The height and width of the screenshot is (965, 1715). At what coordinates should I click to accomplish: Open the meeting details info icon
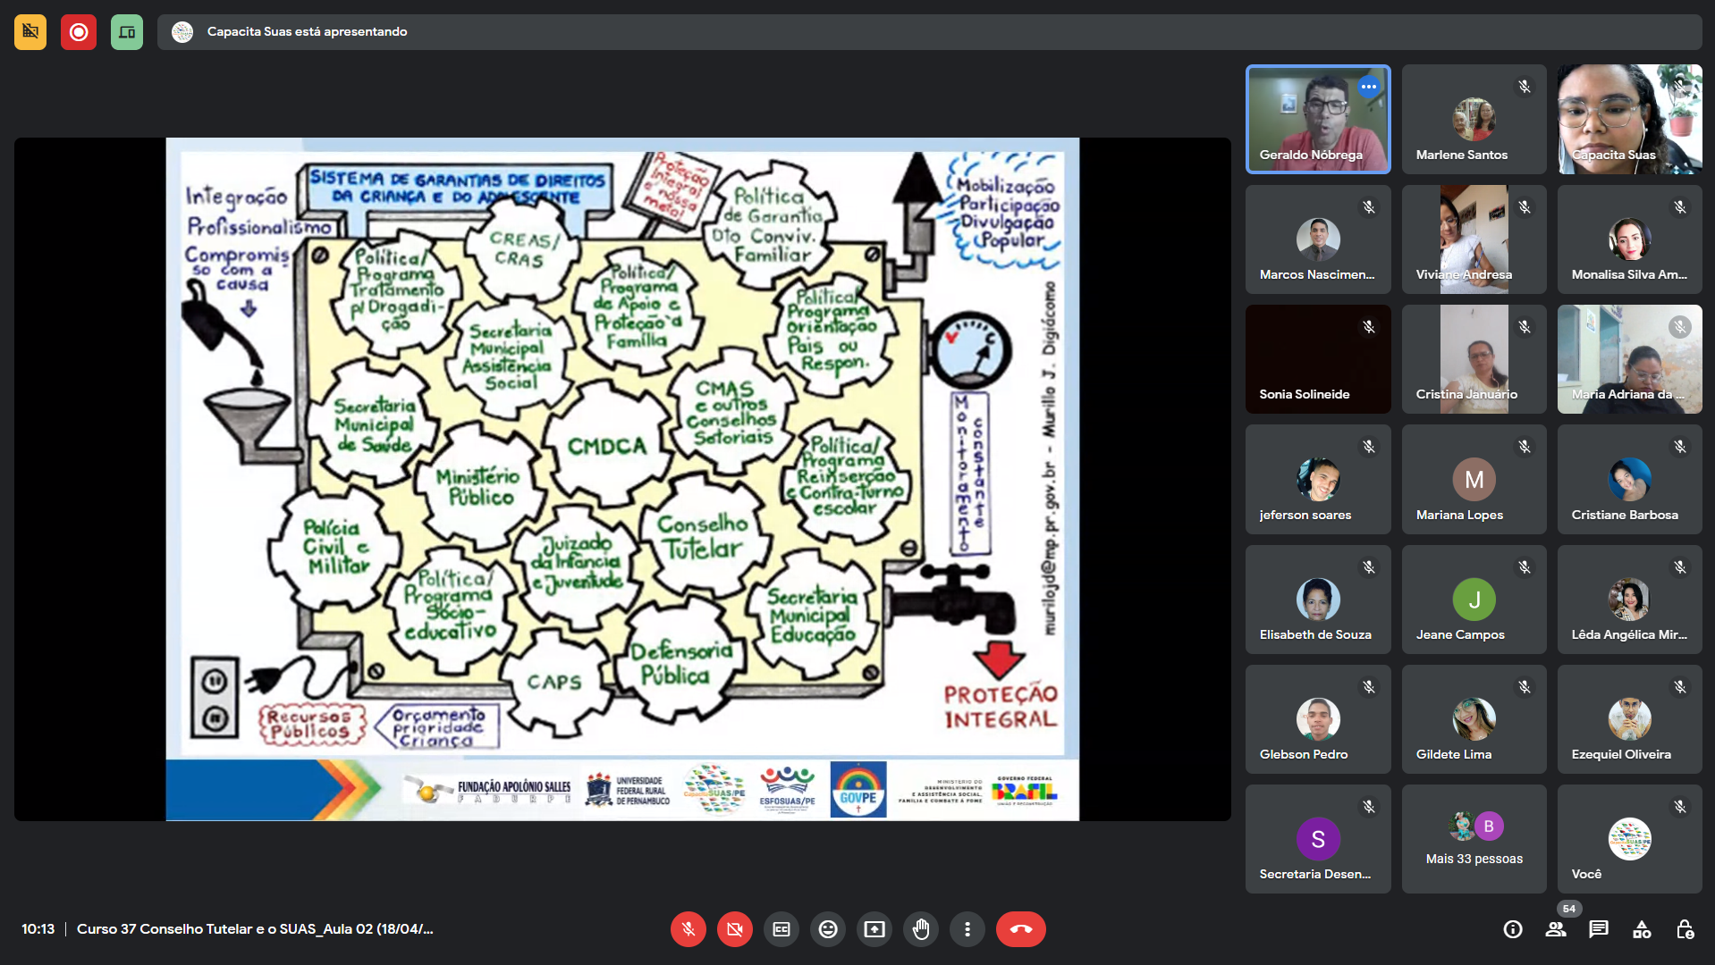tap(1513, 929)
